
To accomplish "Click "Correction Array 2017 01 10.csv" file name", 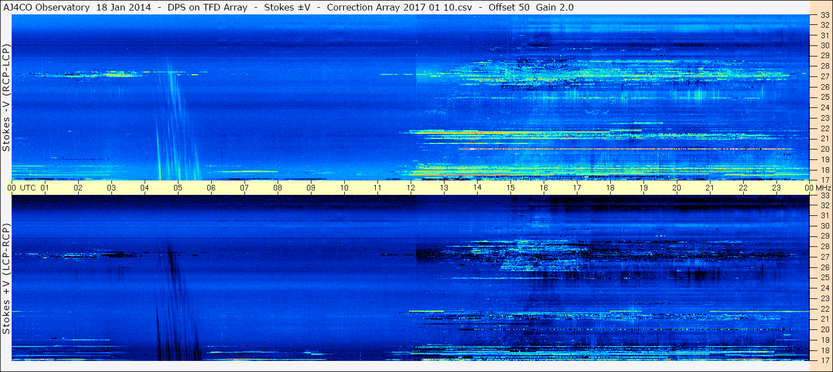I will (400, 8).
